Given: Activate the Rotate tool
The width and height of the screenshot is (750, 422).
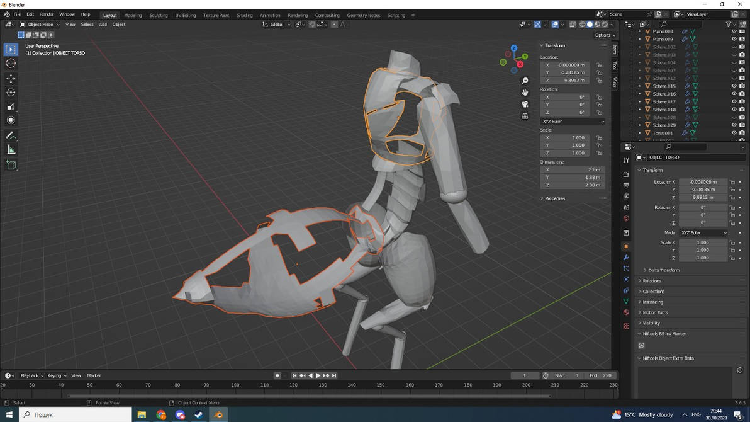Looking at the screenshot, I should [x=10, y=93].
